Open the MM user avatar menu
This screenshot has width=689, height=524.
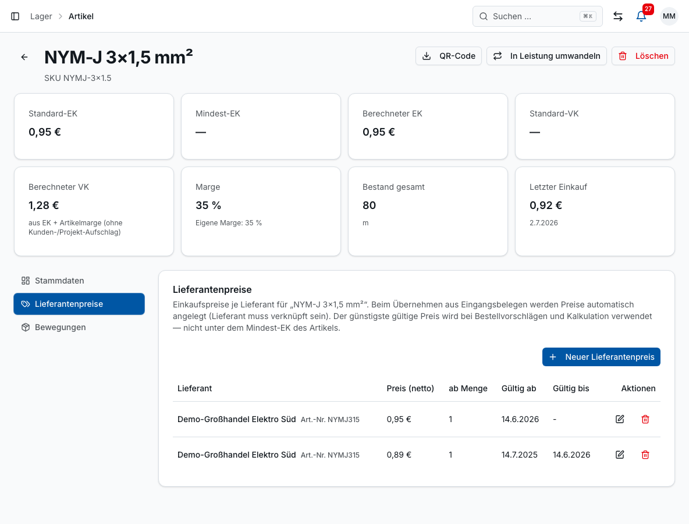tap(669, 16)
